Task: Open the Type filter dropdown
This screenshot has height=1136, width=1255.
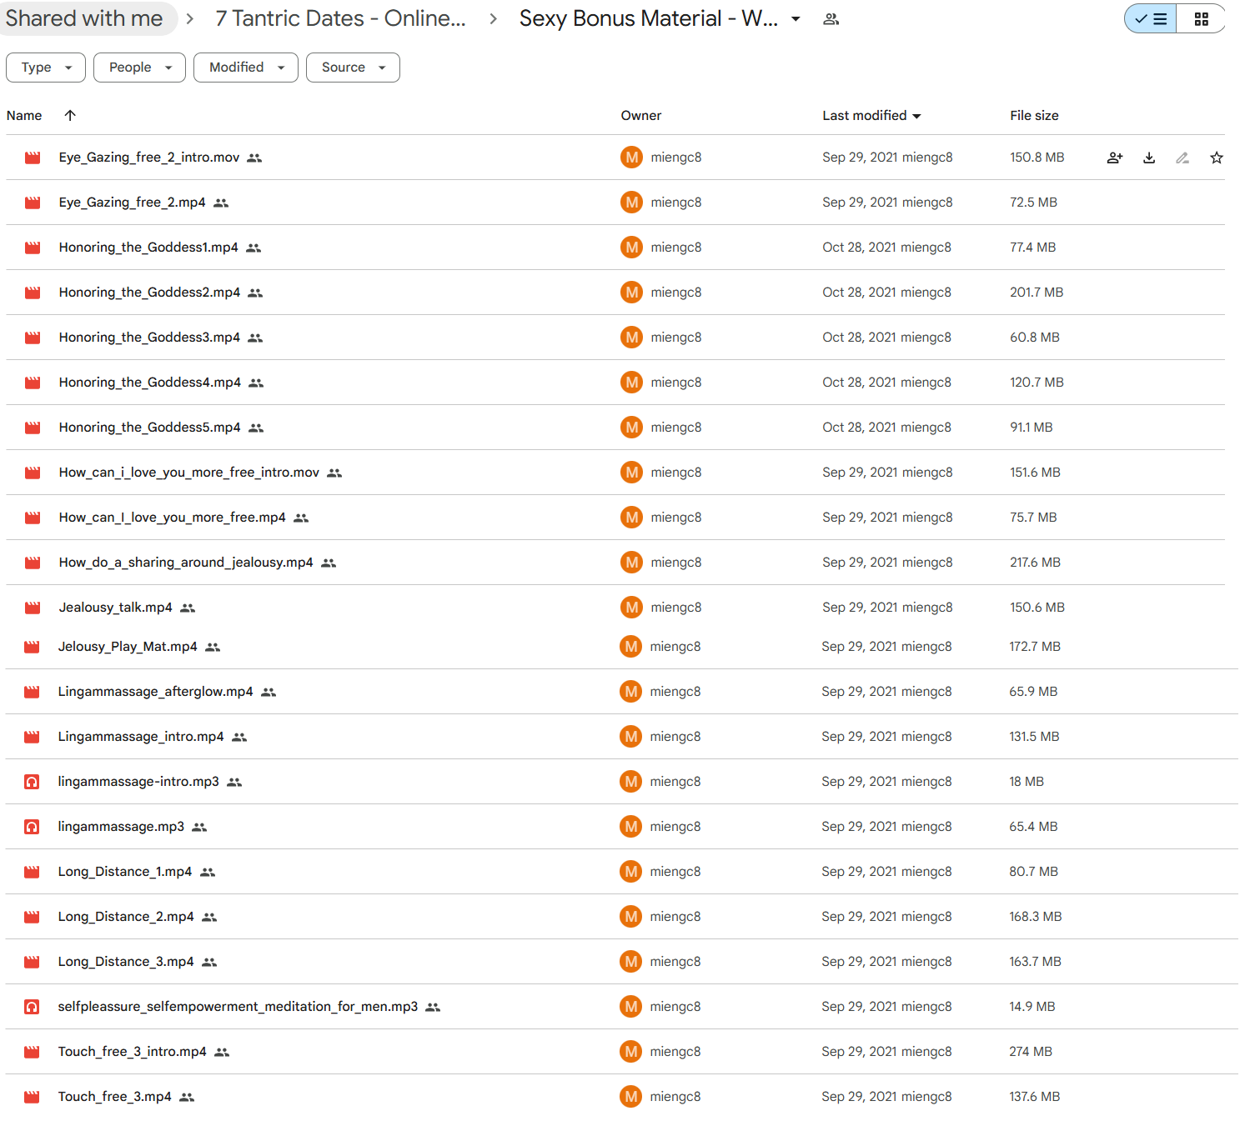Action: [46, 68]
